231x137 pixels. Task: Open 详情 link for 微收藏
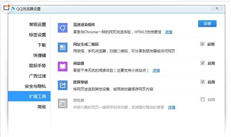click(x=171, y=107)
